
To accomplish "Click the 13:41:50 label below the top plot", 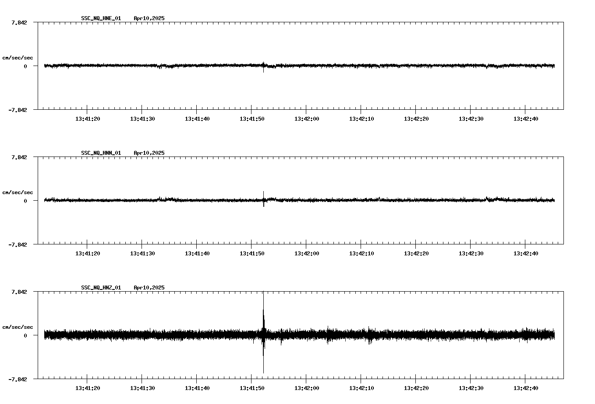I will (253, 118).
